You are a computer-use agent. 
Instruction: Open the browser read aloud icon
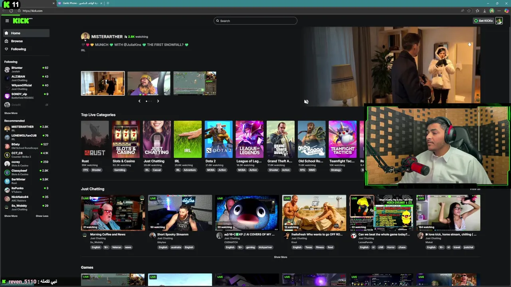463,11
